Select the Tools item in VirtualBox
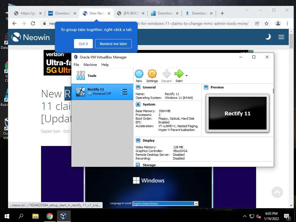The width and height of the screenshot is (296, 222). coord(102,76)
